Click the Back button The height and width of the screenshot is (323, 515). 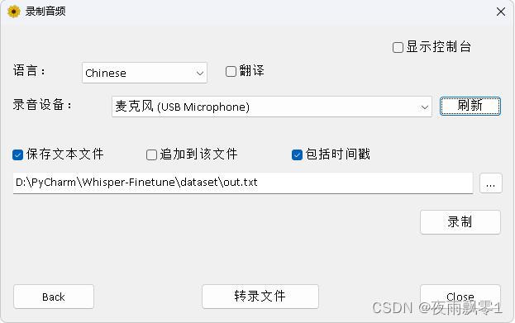54,297
